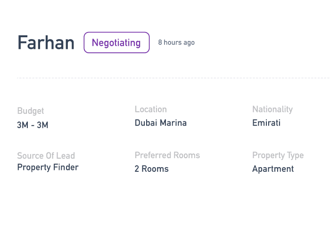This screenshot has width=330, height=241.
Task: Select the Dubai Marina location value
Action: (161, 123)
